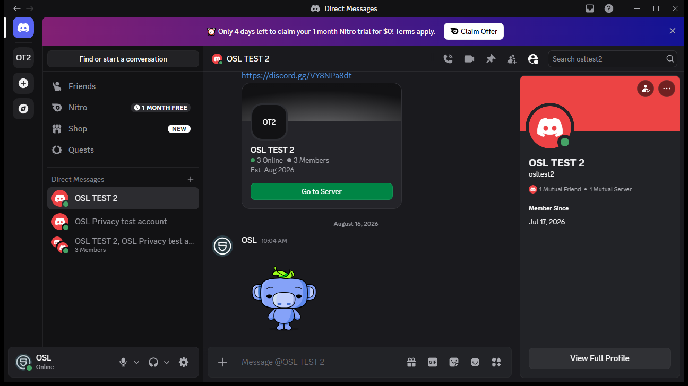Click the Add a Server plus icon
The image size is (688, 386).
click(23, 83)
